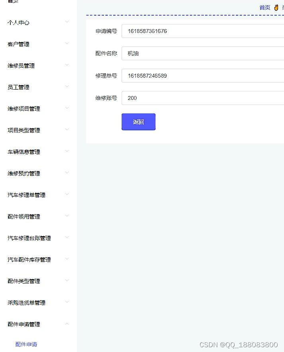The image size is (284, 352).
Task: Expand the 汽车修理台账管理 chevron arrow
Action: [67, 237]
